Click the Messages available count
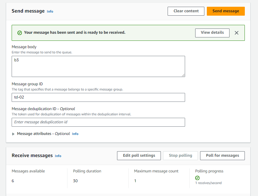The width and height of the screenshot is (258, 196). tap(13, 181)
